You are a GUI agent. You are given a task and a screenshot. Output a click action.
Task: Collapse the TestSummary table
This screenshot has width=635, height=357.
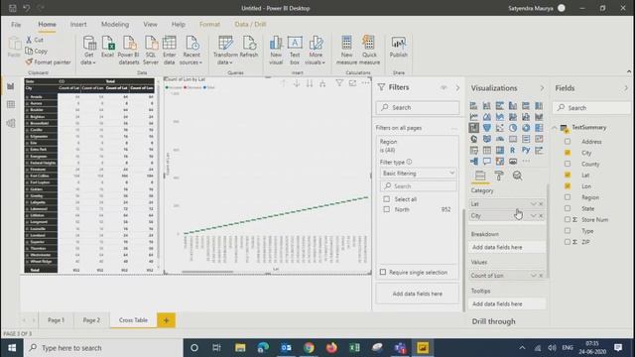pyautogui.click(x=555, y=128)
